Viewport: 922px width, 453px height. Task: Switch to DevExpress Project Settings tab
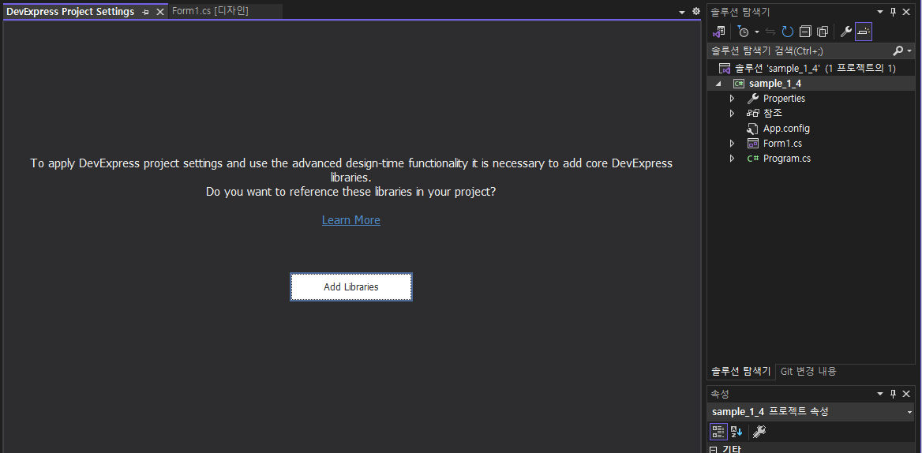[x=70, y=12]
